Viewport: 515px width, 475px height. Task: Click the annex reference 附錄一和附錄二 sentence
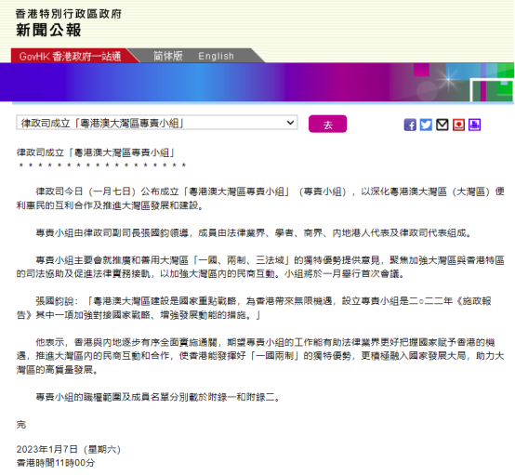pos(157,397)
